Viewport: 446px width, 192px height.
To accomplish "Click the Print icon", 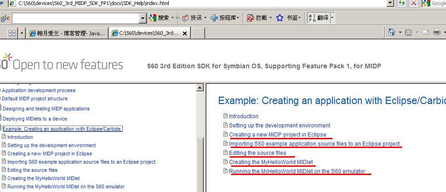I will coord(437,32).
